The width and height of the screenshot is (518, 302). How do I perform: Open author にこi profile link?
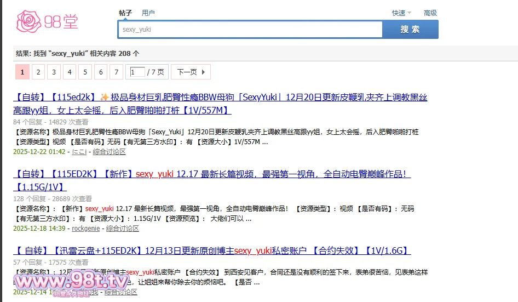tap(79, 152)
